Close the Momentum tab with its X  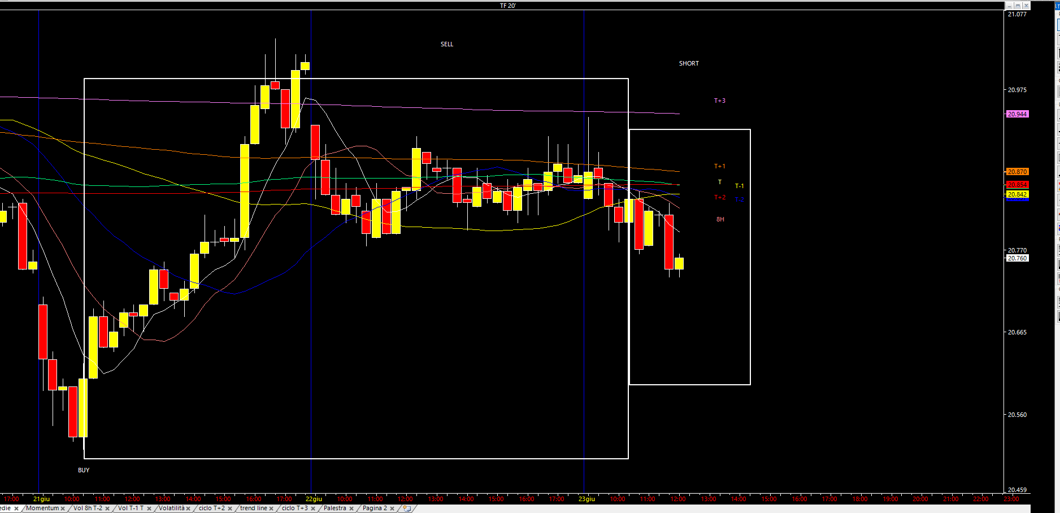point(63,509)
